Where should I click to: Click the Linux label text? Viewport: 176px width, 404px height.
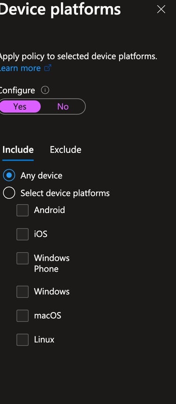(x=44, y=339)
